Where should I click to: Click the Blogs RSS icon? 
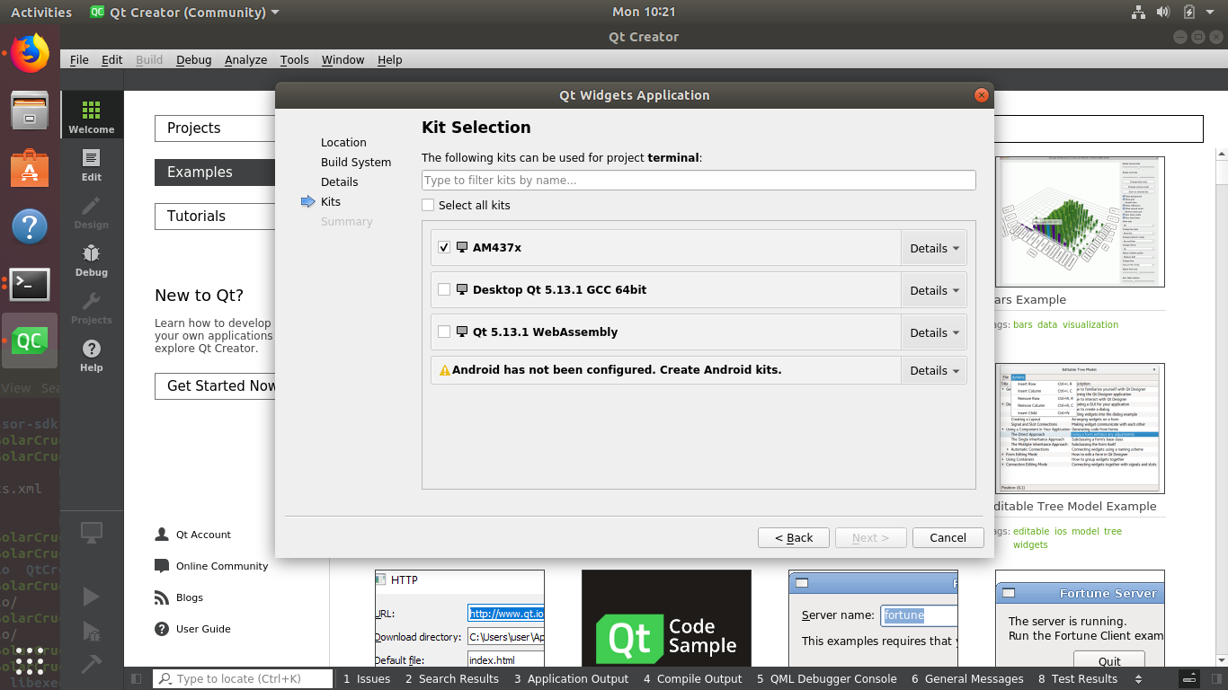click(x=162, y=597)
